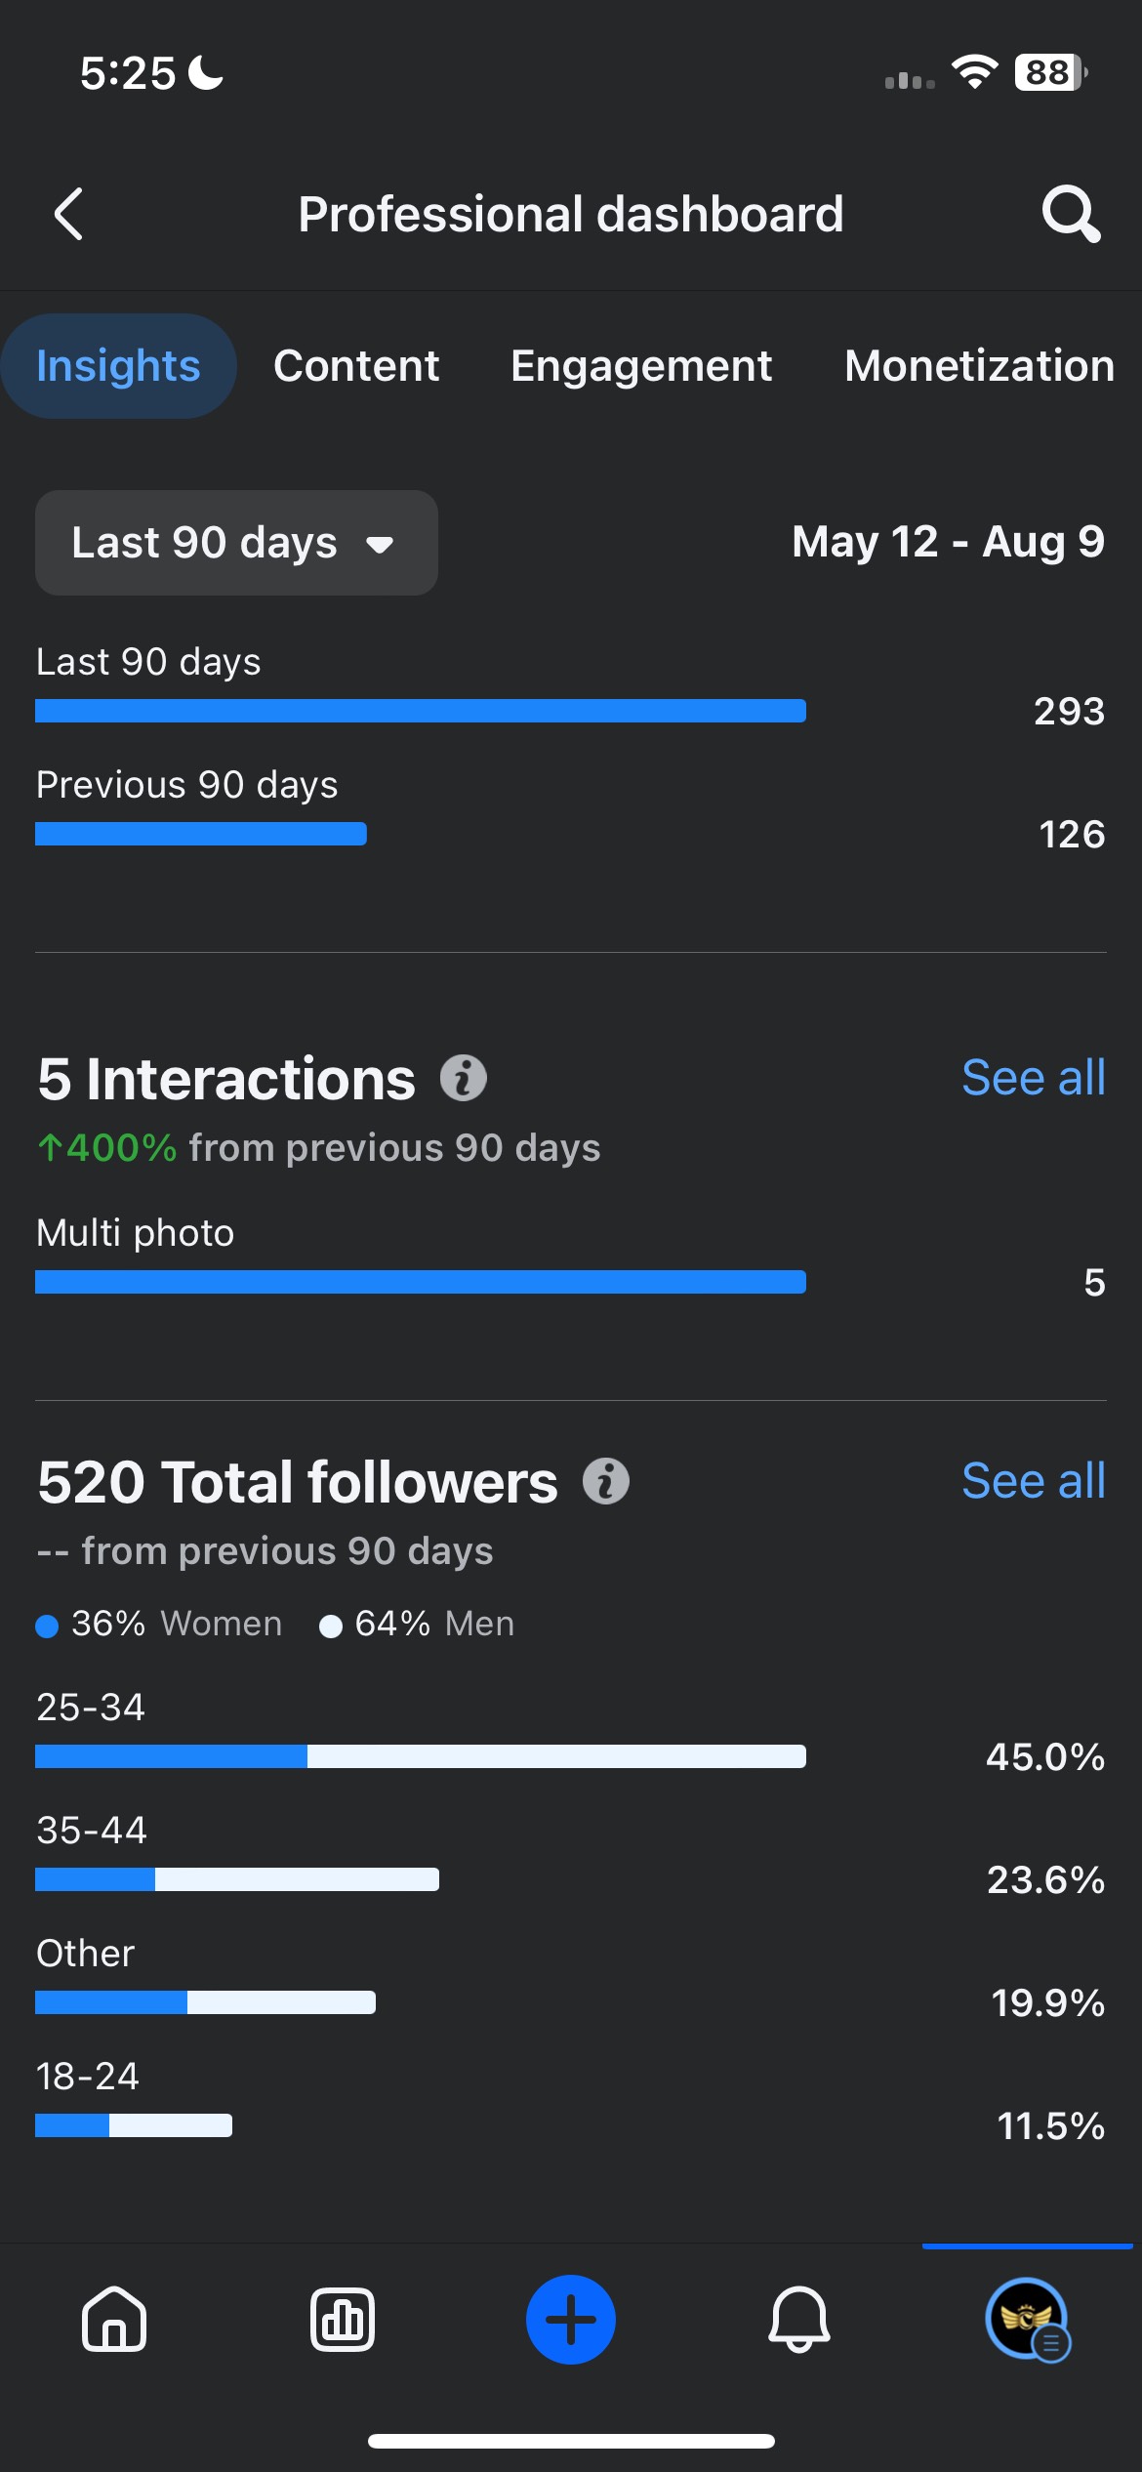Image resolution: width=1142 pixels, height=2472 pixels.
Task: See all total followers details
Action: pos(1034,1481)
